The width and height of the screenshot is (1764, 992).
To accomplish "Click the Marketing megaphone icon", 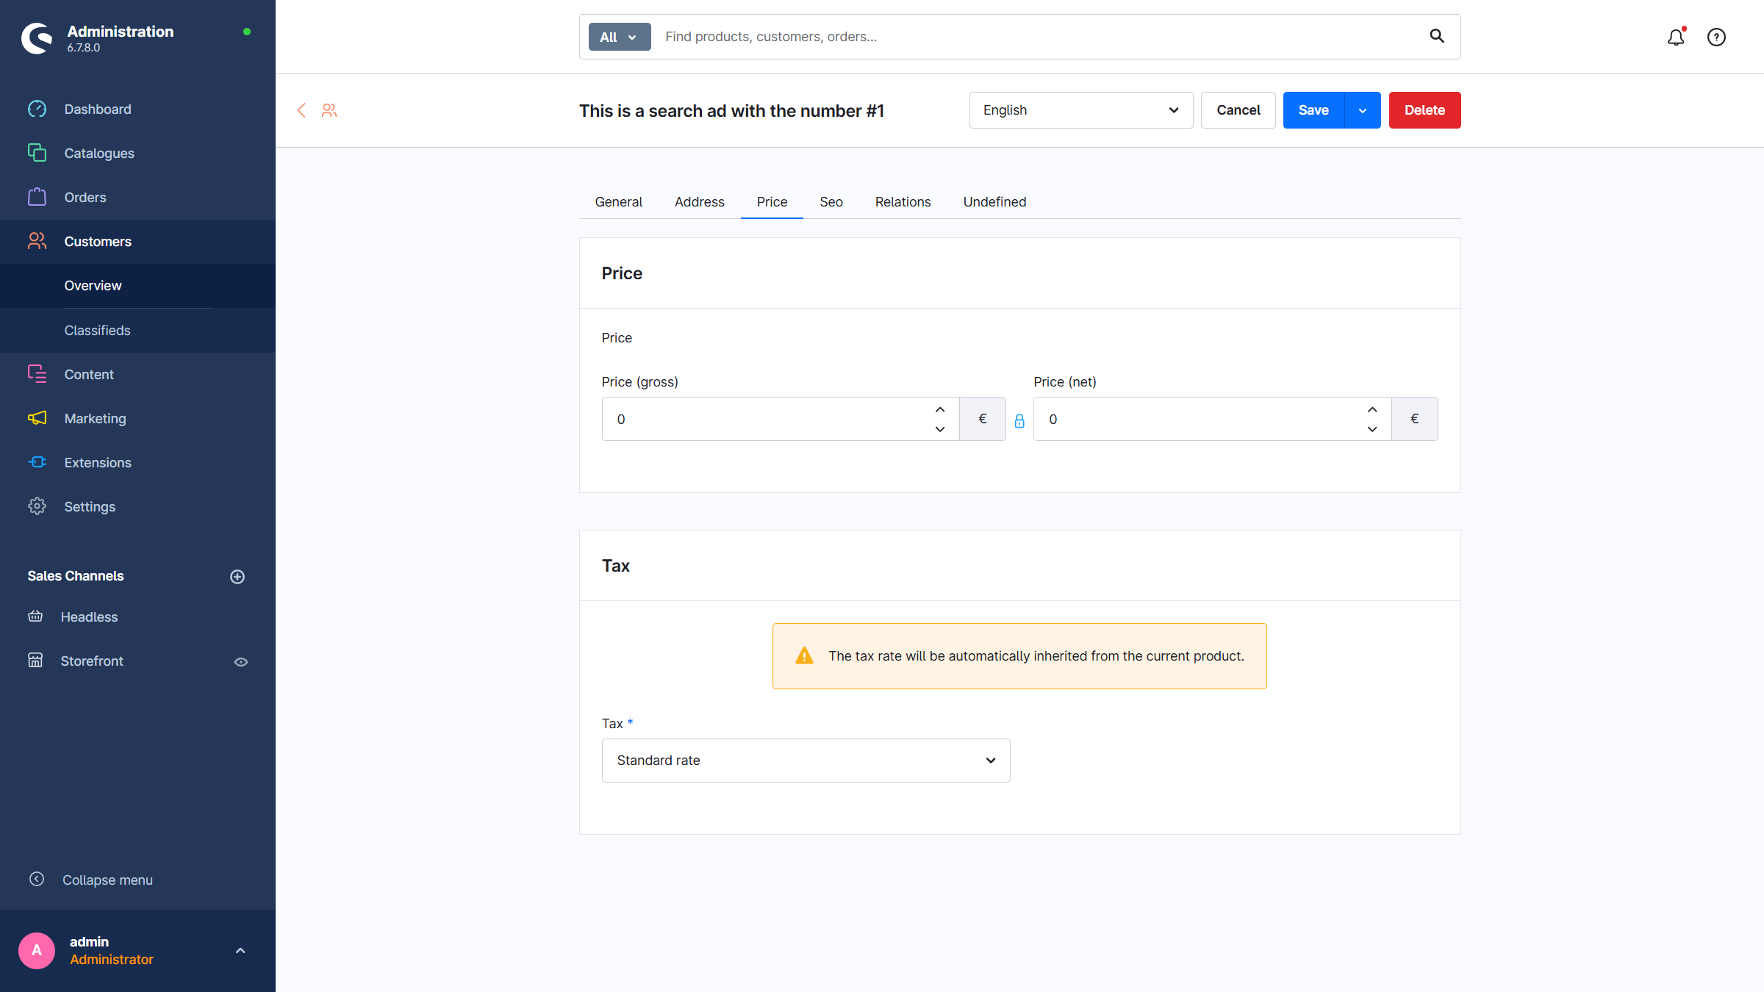I will click(x=37, y=418).
